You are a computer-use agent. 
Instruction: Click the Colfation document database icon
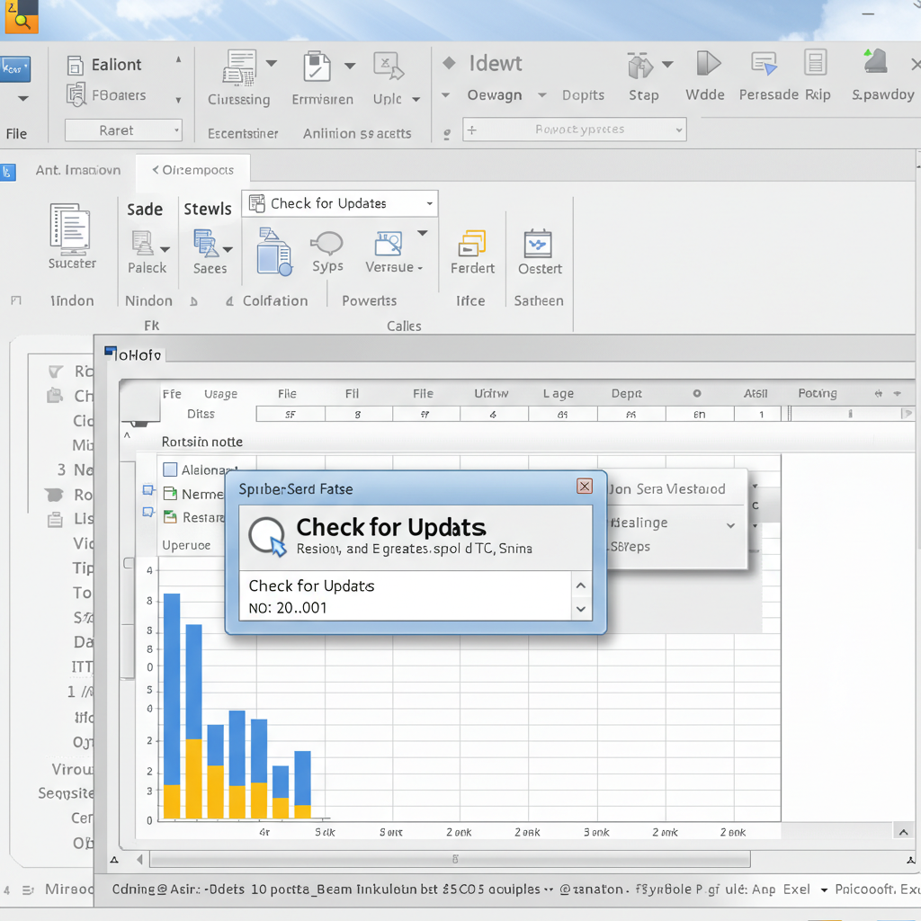(x=273, y=252)
